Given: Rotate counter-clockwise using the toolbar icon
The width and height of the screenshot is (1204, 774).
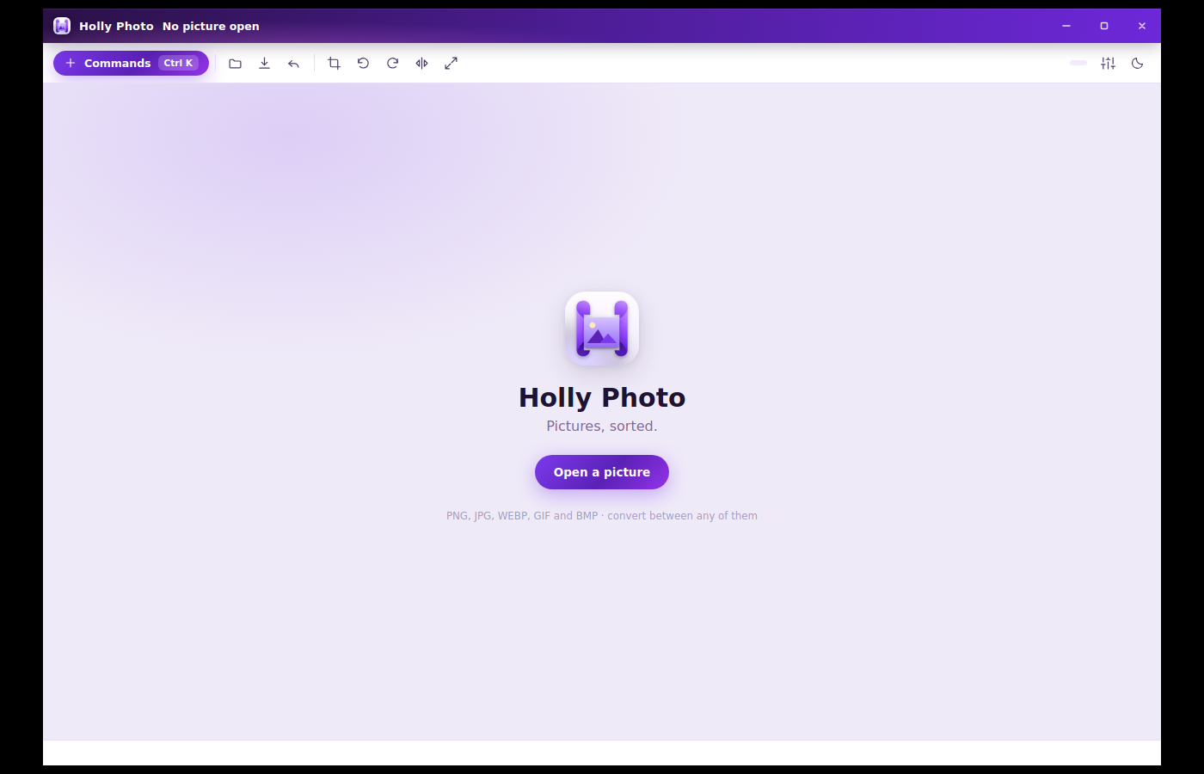Looking at the screenshot, I should pos(363,63).
